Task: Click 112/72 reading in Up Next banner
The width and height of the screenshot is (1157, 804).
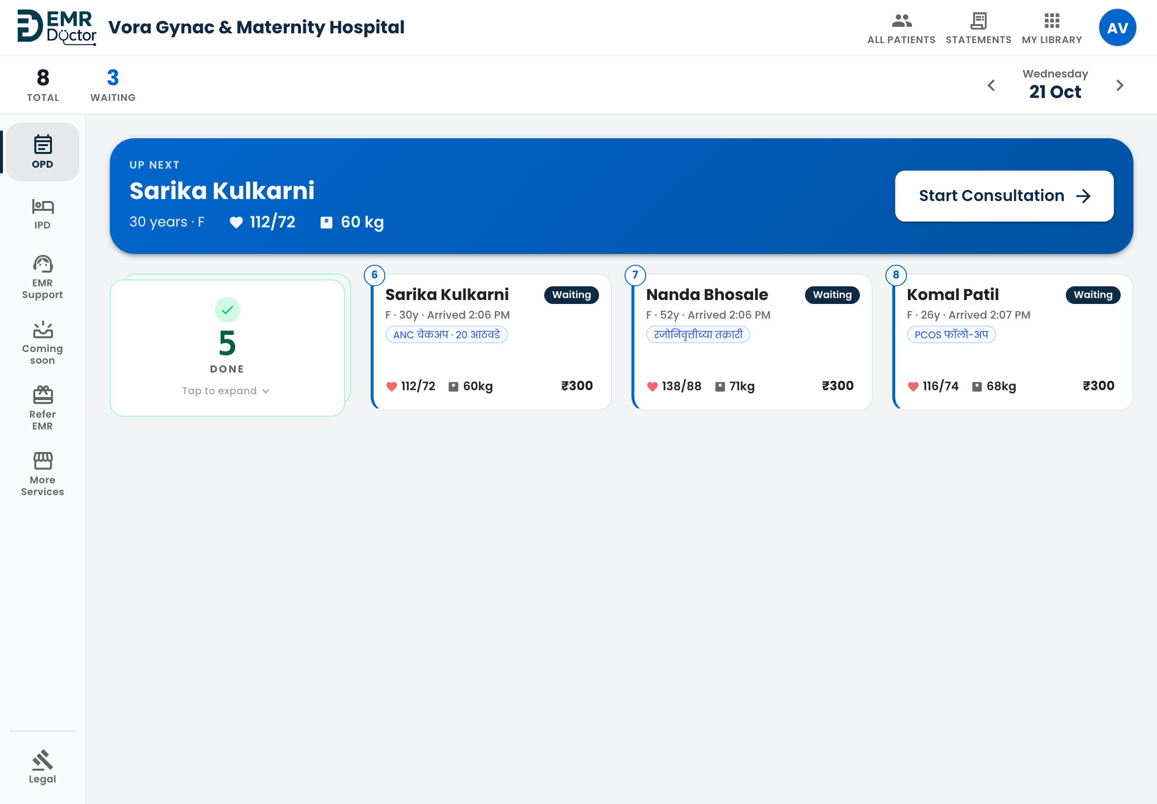Action: click(273, 222)
